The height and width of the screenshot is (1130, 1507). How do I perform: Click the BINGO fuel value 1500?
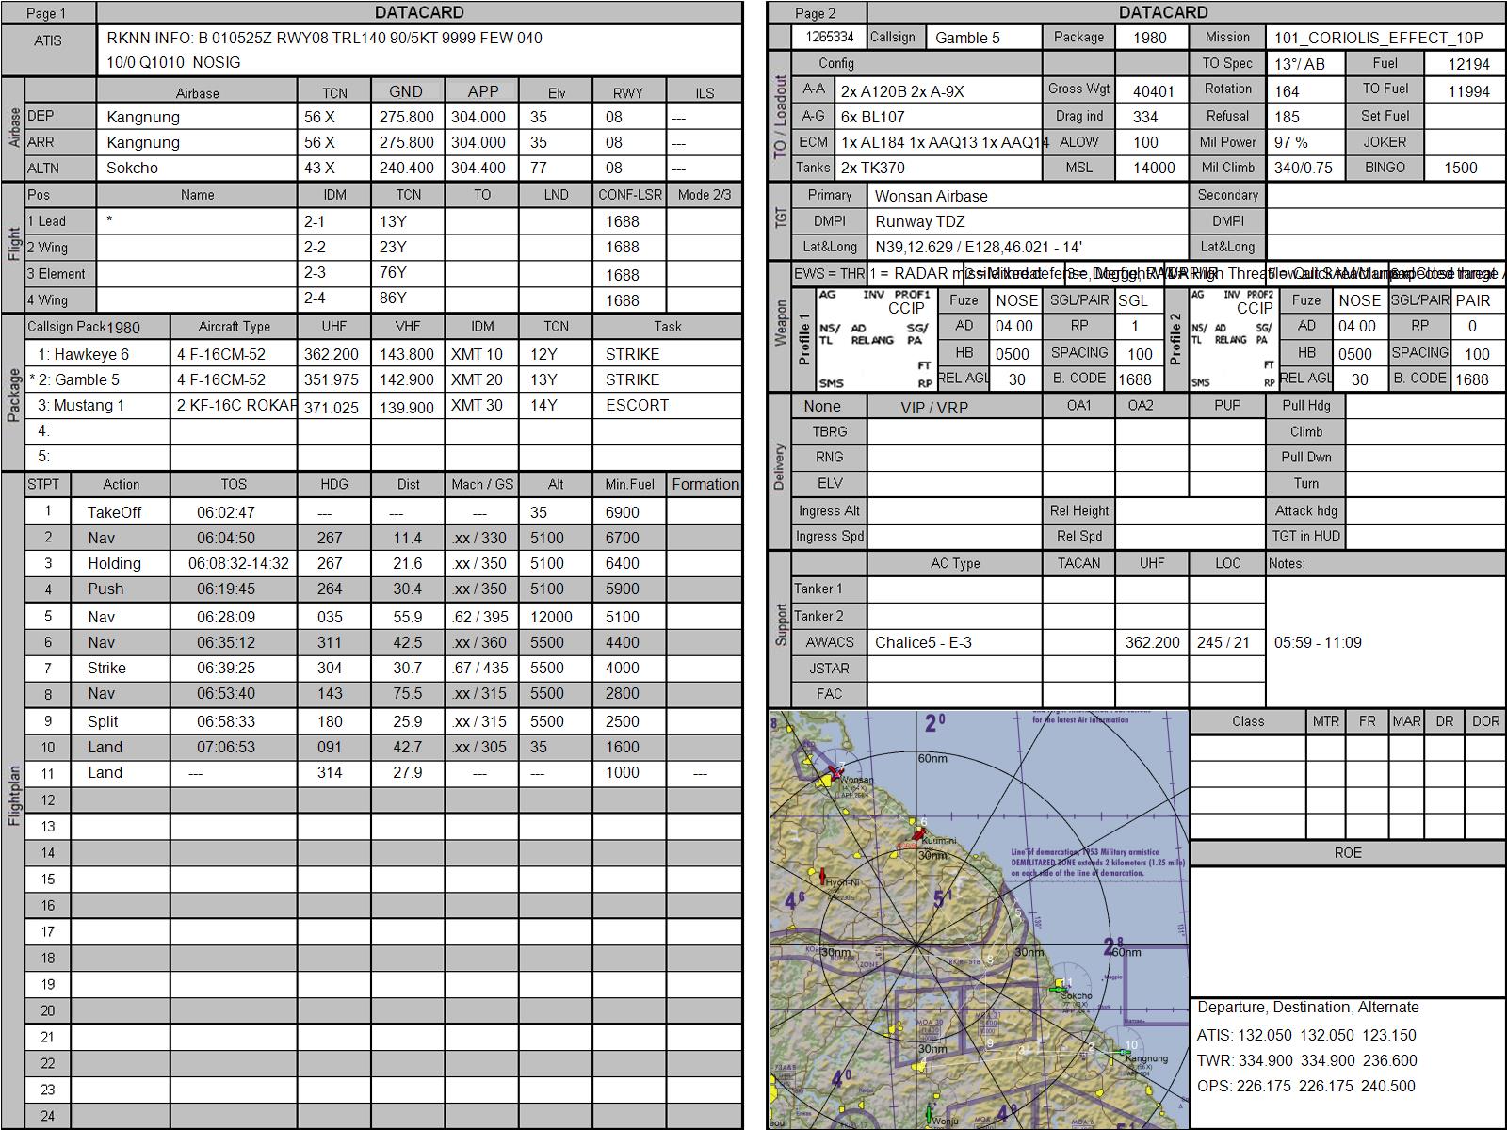coord(1461,168)
